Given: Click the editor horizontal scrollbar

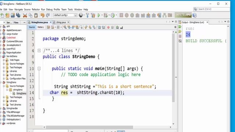Looking at the screenshot, I should pos(90,127).
